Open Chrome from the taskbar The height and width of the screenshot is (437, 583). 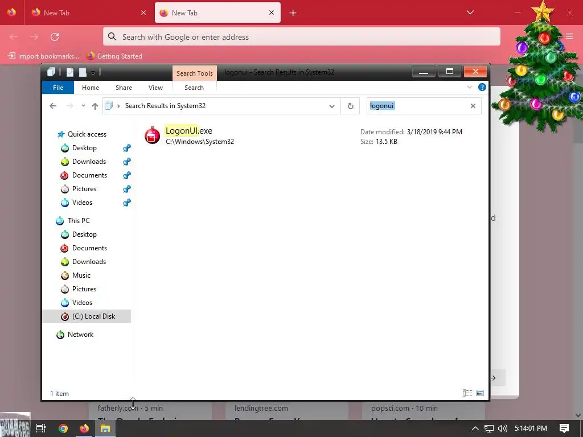(x=63, y=428)
